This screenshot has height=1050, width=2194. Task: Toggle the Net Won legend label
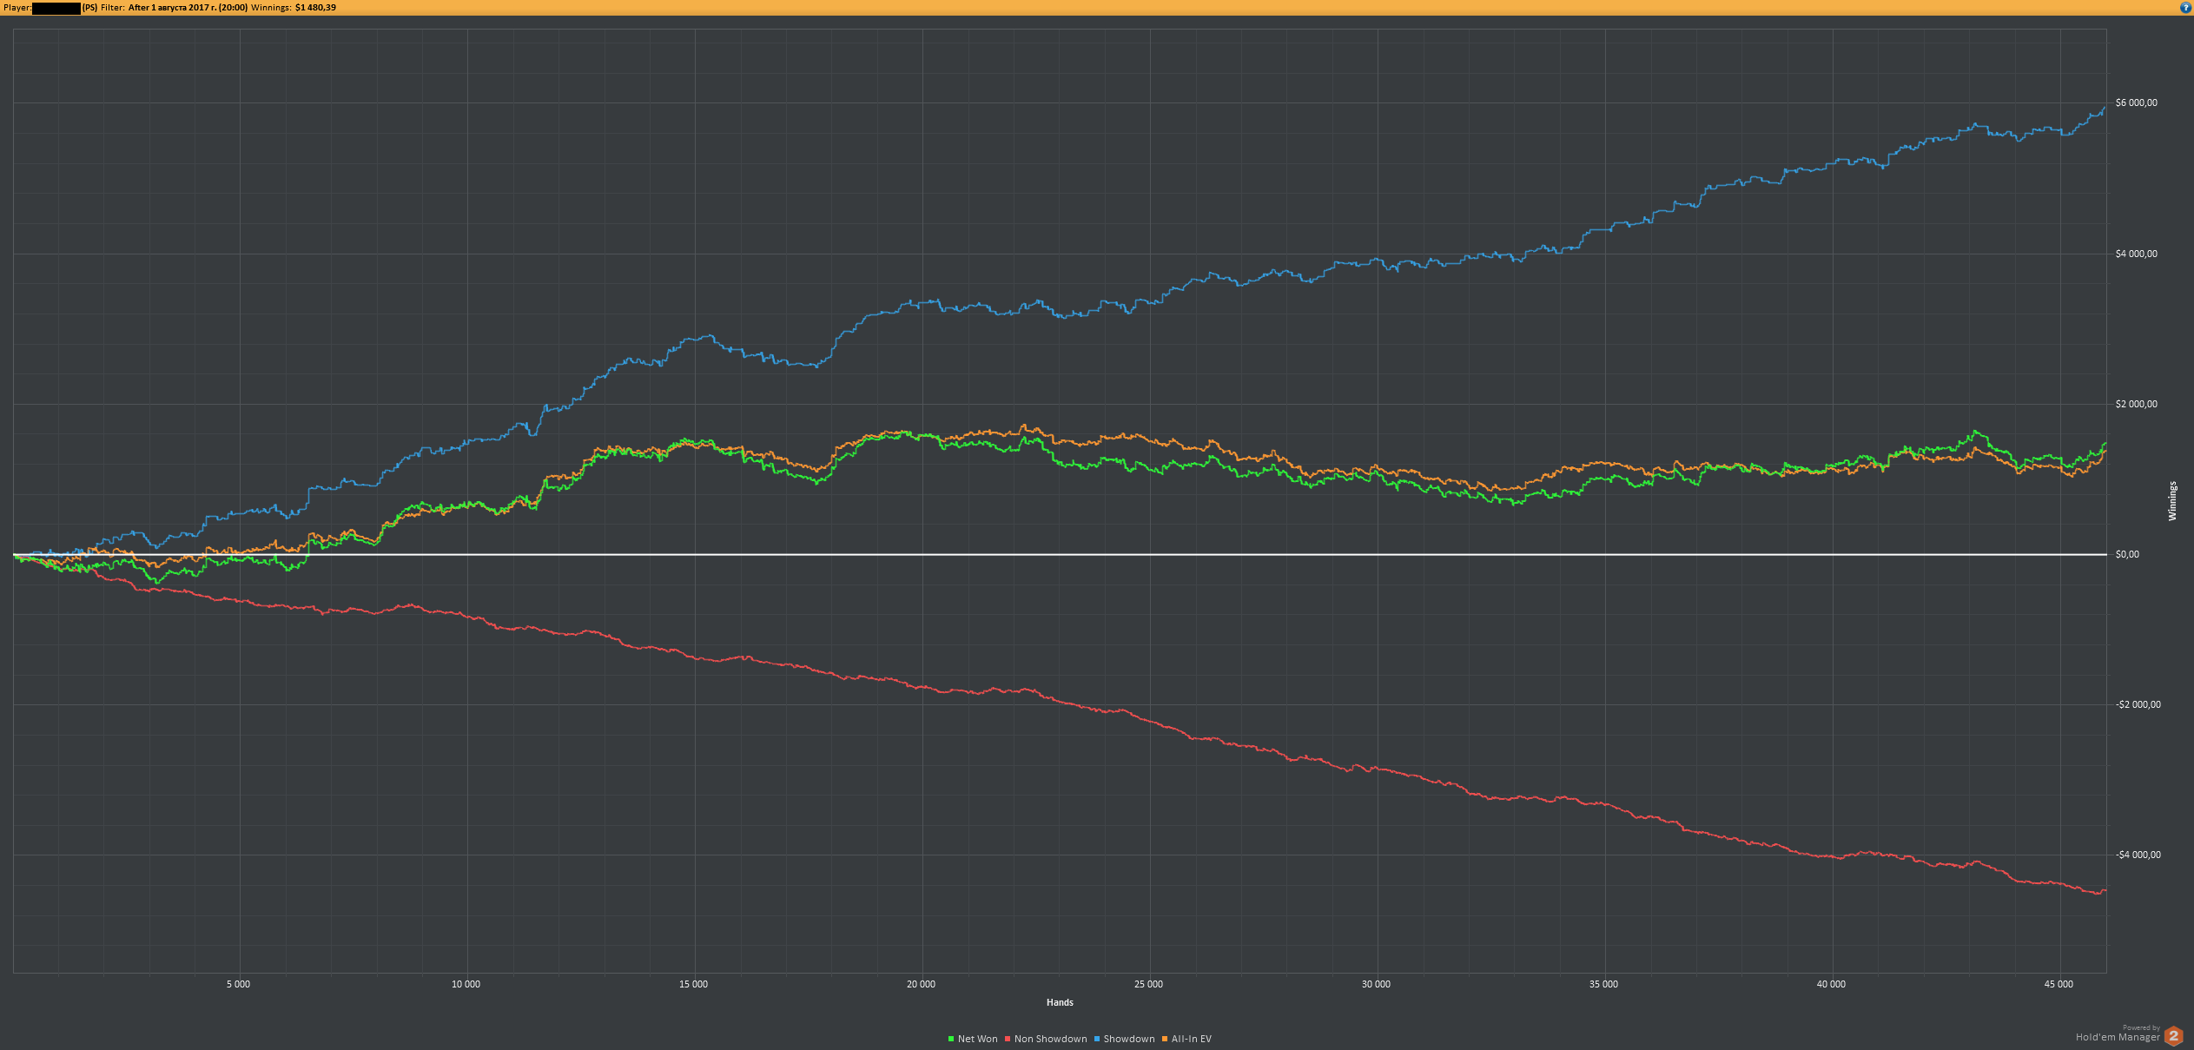977,1039
